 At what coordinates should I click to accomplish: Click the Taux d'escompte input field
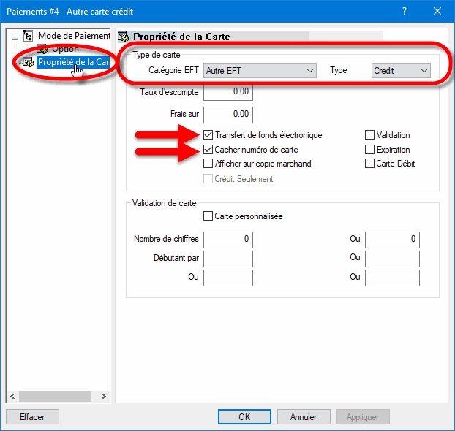click(227, 93)
